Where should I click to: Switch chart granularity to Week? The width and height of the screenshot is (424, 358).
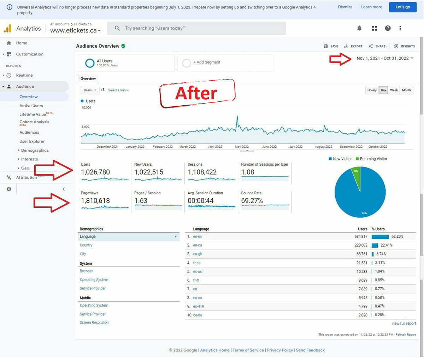(394, 90)
